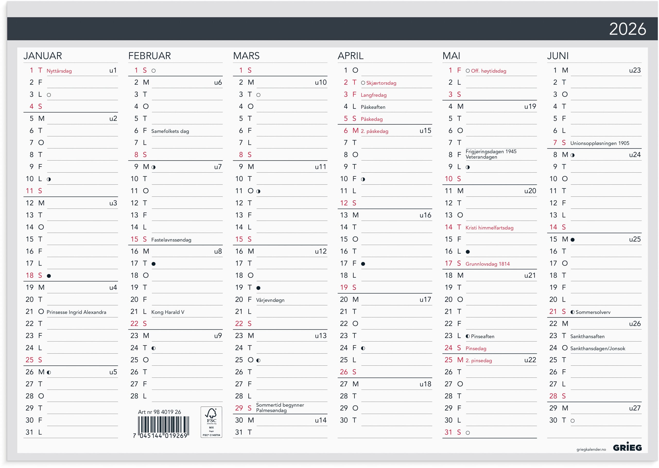Click the new moon icon on June 15
This screenshot has width=659, height=468.
(573, 239)
